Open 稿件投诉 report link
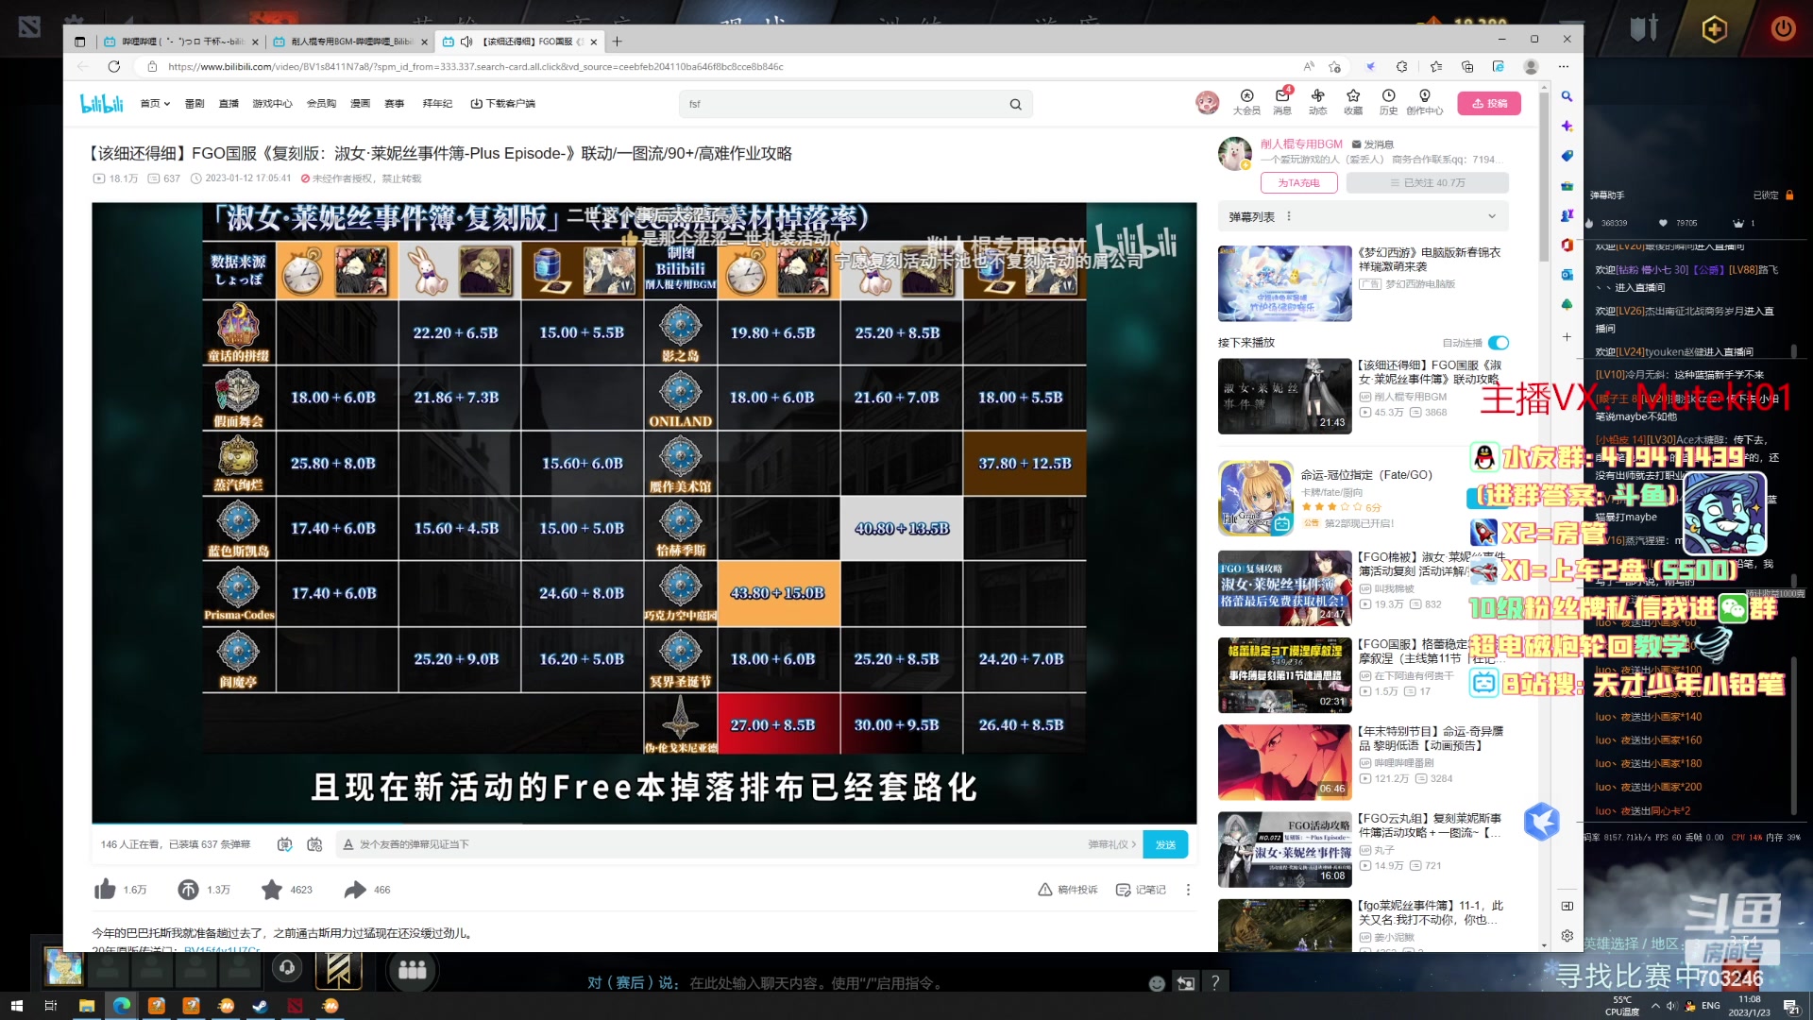 click(1068, 890)
